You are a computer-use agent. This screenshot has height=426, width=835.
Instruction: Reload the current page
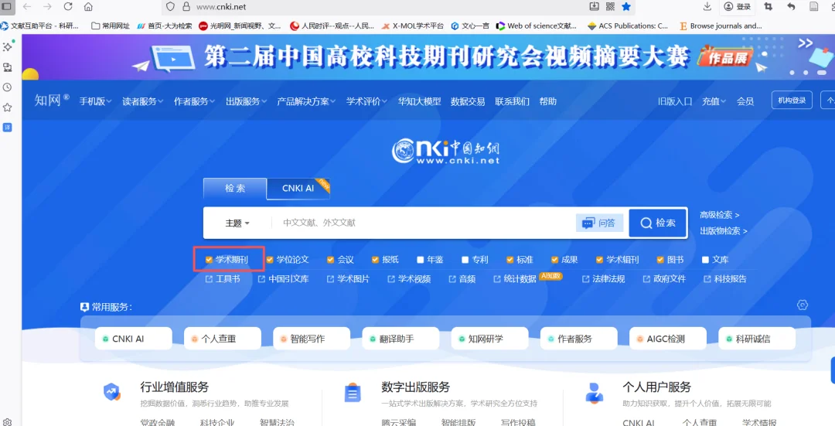pyautogui.click(x=67, y=6)
